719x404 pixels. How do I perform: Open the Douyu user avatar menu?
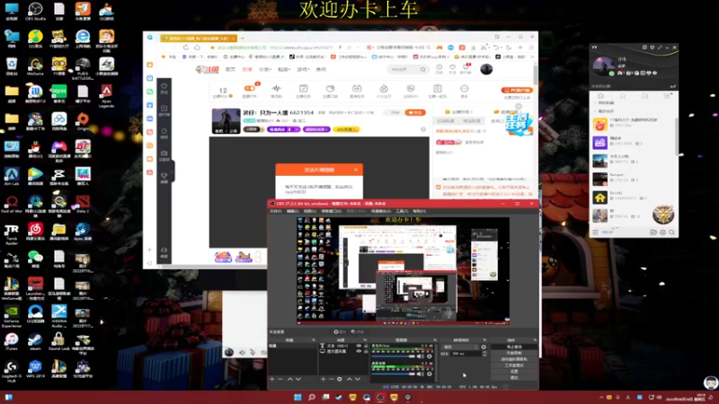pyautogui.click(x=486, y=69)
